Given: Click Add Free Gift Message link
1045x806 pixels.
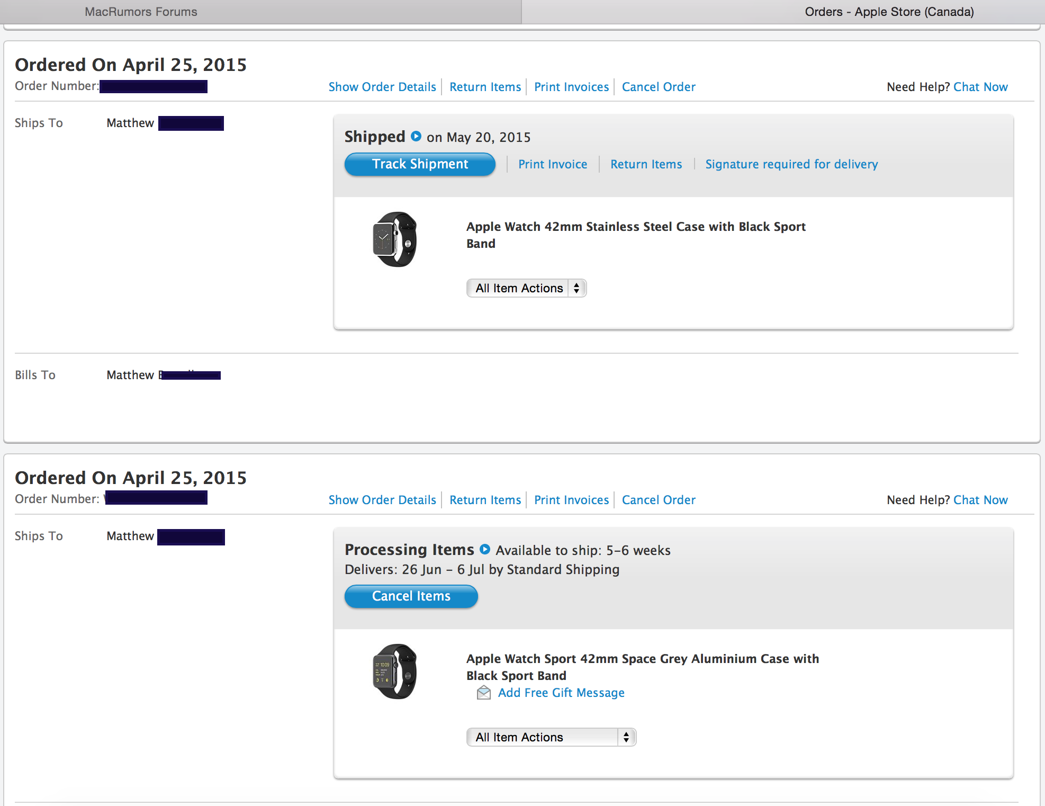Looking at the screenshot, I should [x=561, y=693].
